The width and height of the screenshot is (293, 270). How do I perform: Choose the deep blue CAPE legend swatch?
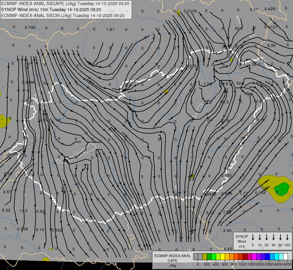tap(268, 257)
